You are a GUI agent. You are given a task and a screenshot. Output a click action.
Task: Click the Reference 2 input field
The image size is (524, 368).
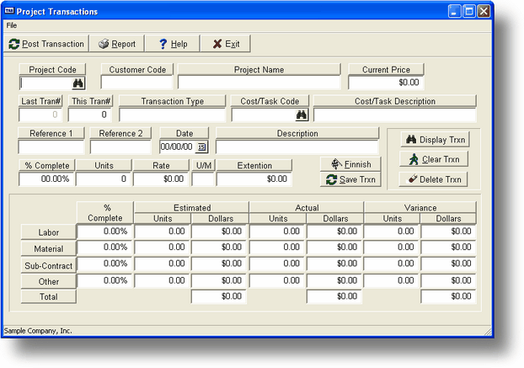(120, 147)
